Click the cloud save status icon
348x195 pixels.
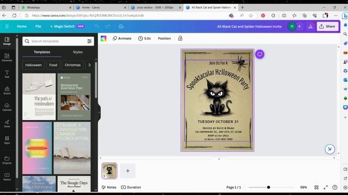click(x=121, y=27)
